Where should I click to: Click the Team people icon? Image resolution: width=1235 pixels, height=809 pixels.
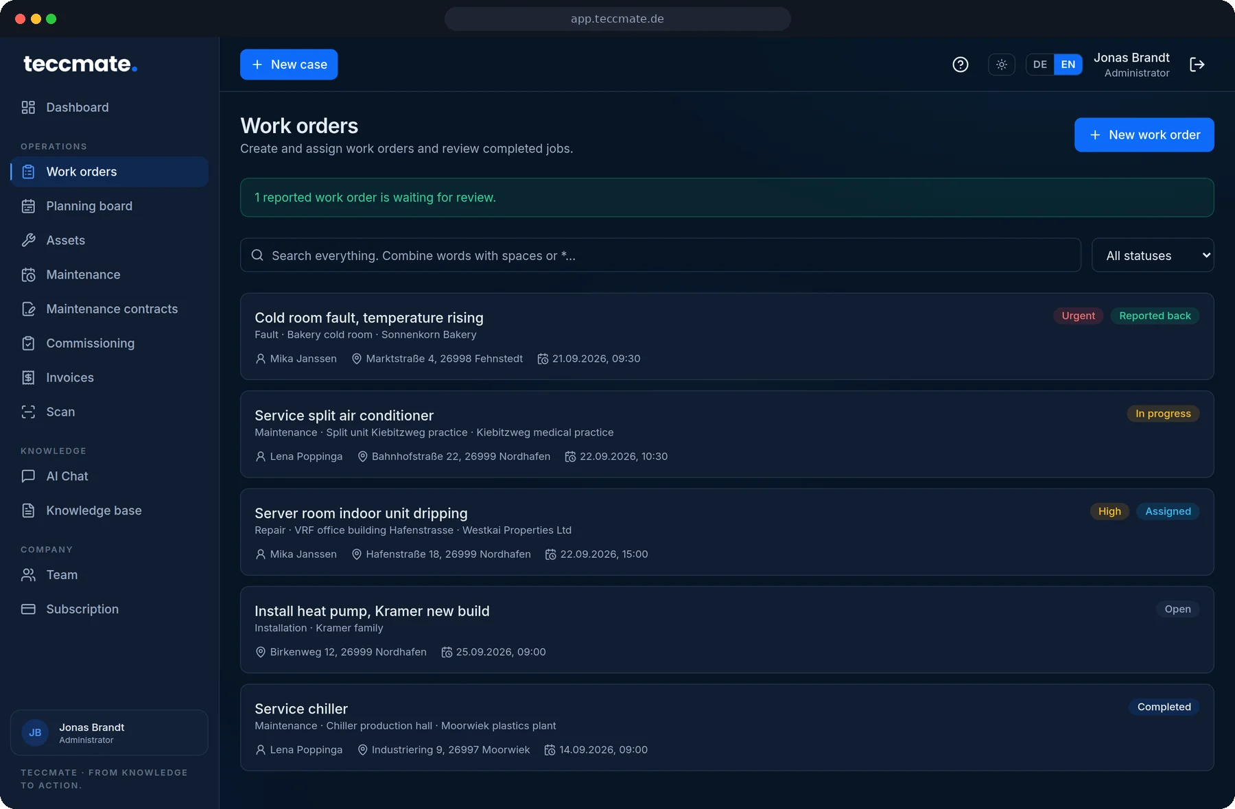[x=28, y=575]
